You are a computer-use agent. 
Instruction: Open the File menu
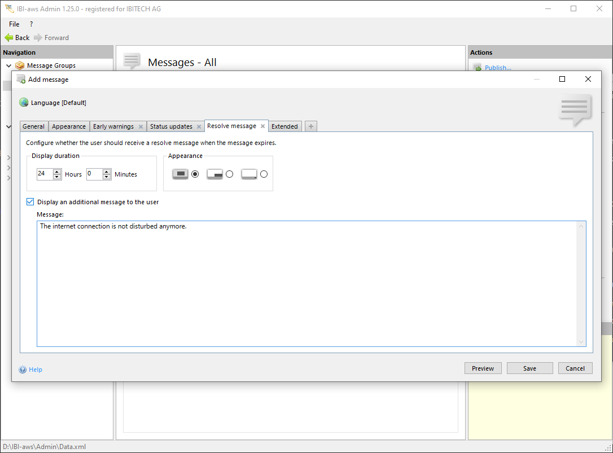(x=14, y=24)
